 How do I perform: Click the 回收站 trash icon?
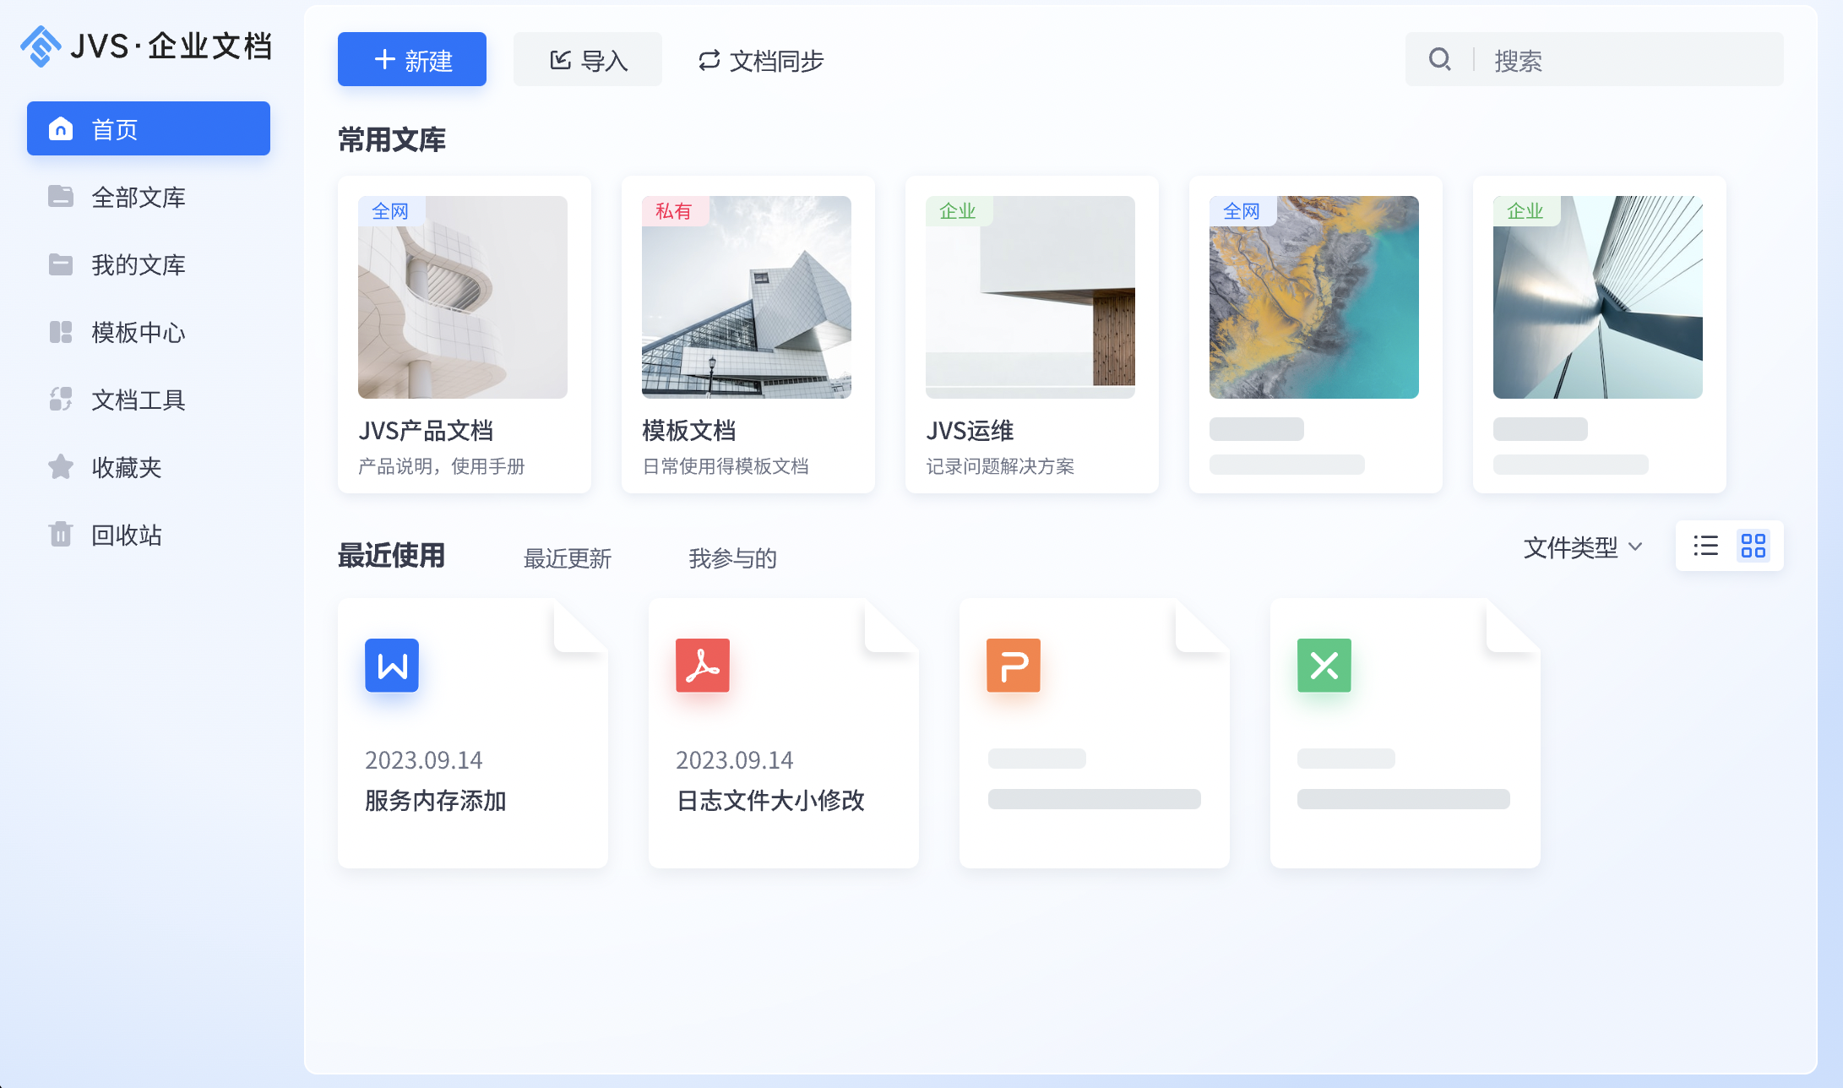click(61, 534)
